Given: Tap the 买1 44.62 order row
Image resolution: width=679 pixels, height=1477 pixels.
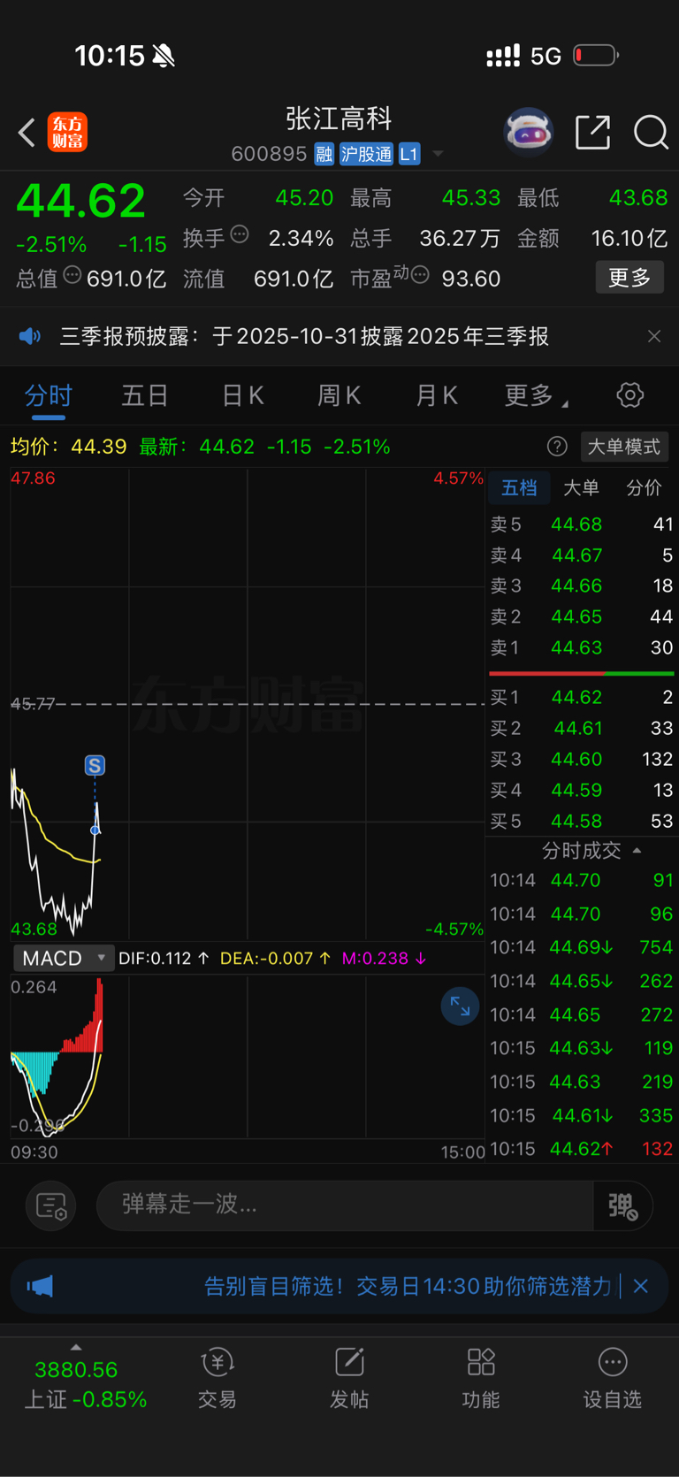Looking at the screenshot, I should 582,697.
